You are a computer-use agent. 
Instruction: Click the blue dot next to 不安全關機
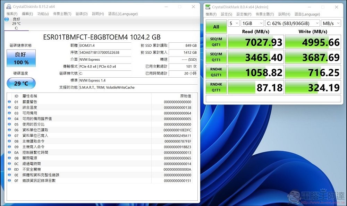[x=9, y=169]
